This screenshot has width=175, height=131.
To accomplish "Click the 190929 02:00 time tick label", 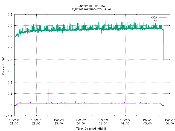I will coord(125,122).
